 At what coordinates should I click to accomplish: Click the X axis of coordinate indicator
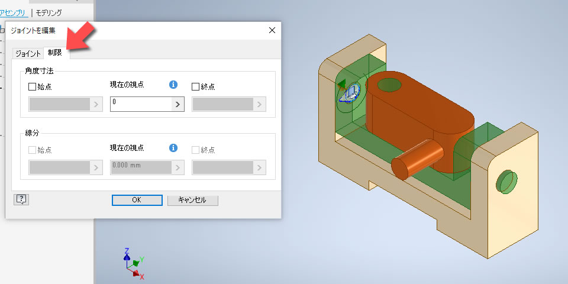(137, 274)
